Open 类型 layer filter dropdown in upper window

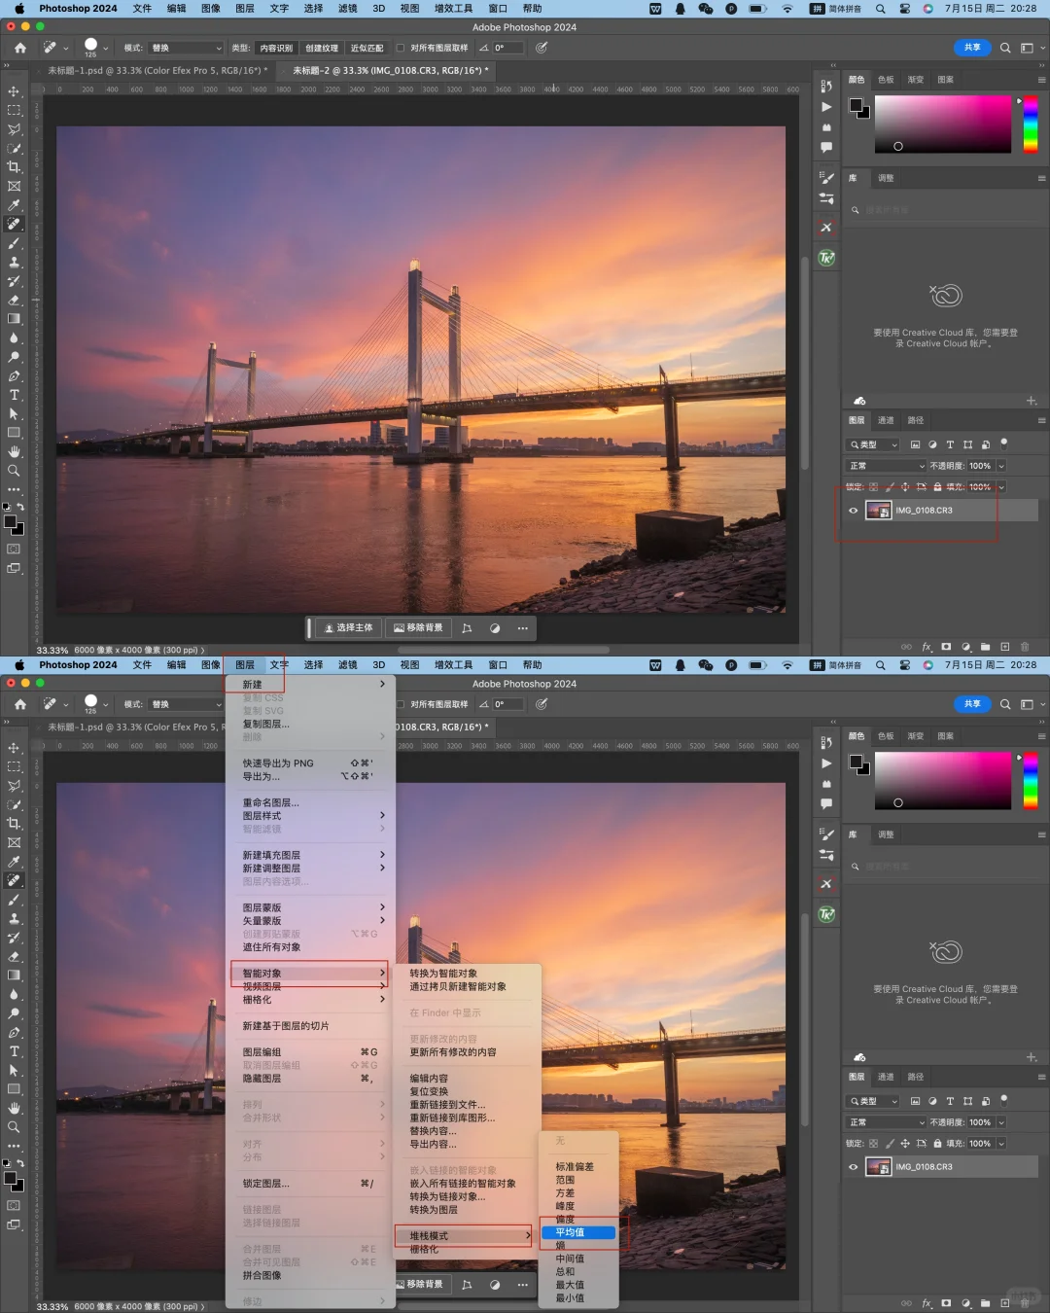click(x=873, y=445)
